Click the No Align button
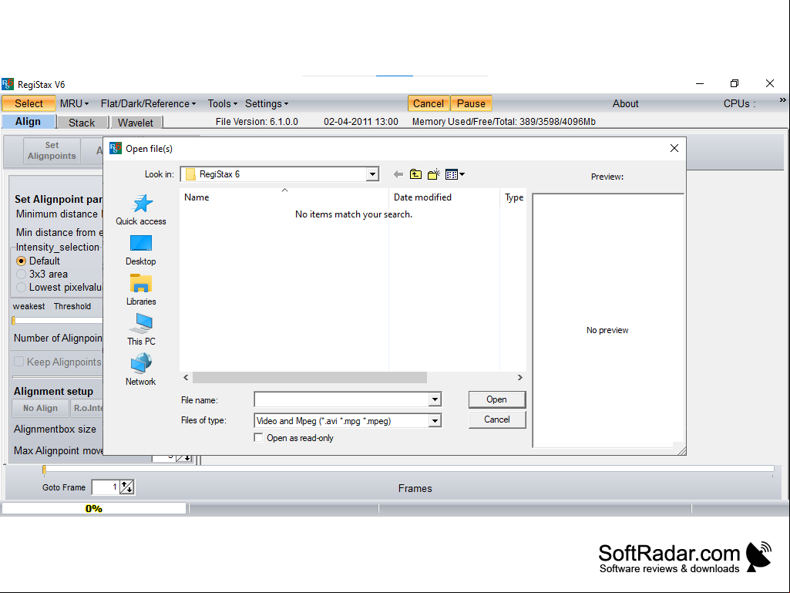Screen dimensions: 790x593 [x=40, y=408]
